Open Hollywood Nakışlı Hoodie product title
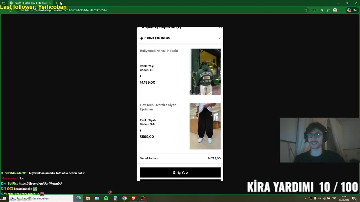This screenshot has width=360, height=202. [159, 51]
